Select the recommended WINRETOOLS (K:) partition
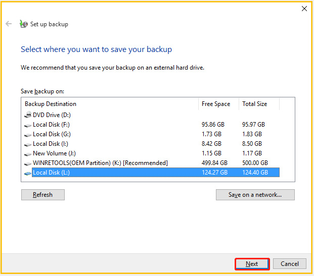The image size is (314, 276). pyautogui.click(x=152, y=163)
